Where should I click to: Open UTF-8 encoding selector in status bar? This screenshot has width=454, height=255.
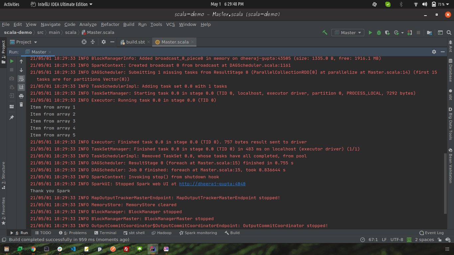[397, 239]
